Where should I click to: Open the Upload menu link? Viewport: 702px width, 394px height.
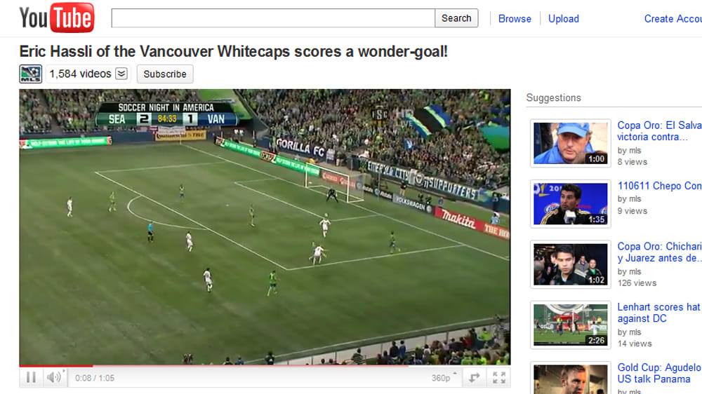563,19
